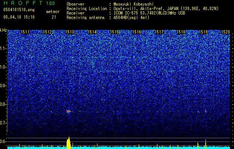Click the 1517 time marker
Image resolution: width=234 pixels, height=149 pixels.
click(x=159, y=32)
